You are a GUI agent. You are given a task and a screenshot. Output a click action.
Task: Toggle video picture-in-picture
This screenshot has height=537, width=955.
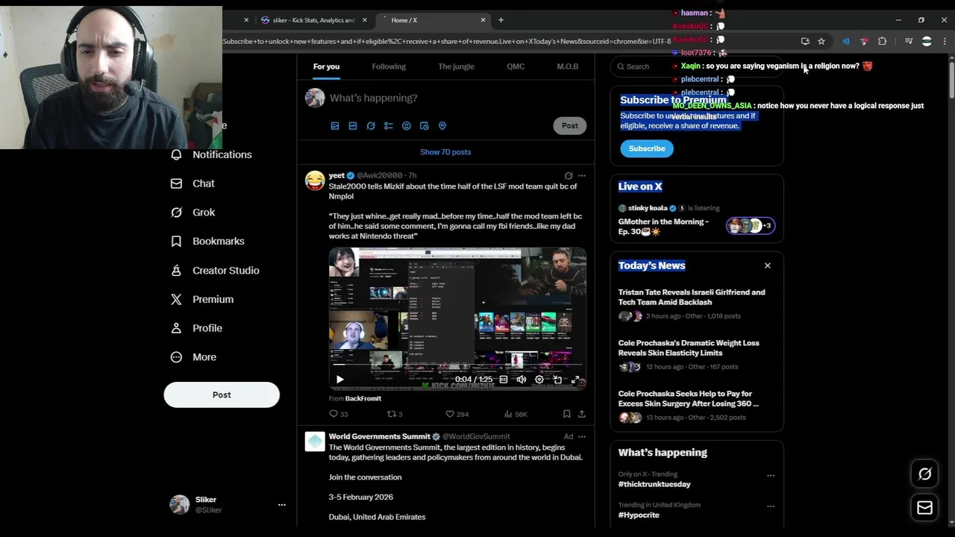click(557, 380)
